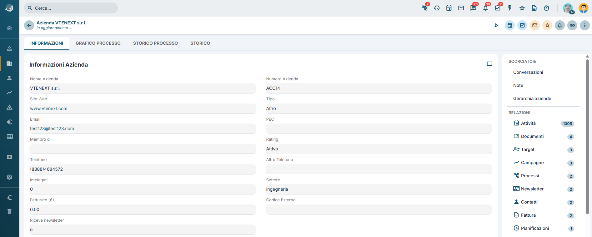Open the three-dot more actions menu
Image resolution: width=592 pixels, height=237 pixels.
pos(585,25)
